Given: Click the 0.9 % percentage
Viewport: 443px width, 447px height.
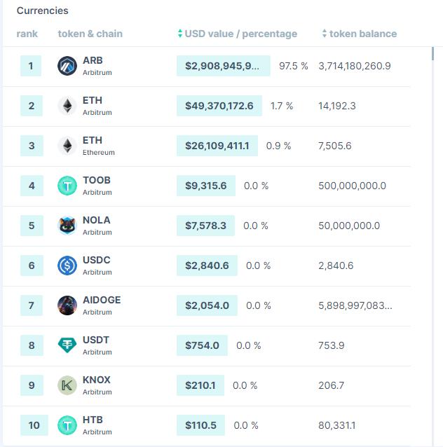Looking at the screenshot, I should click(279, 146).
